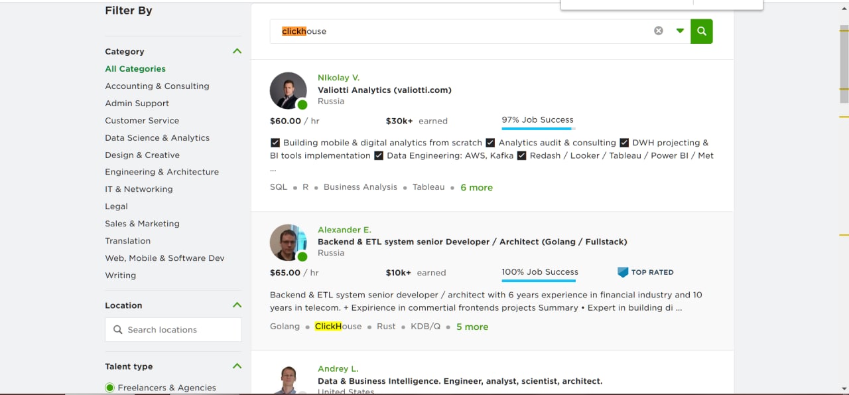Open Andrey L.'s profile name link

pyautogui.click(x=338, y=369)
